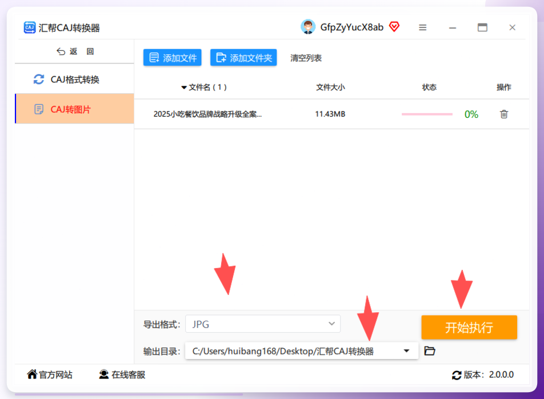Click the 在线客服 agent icon
Image resolution: width=544 pixels, height=399 pixels.
coord(104,374)
